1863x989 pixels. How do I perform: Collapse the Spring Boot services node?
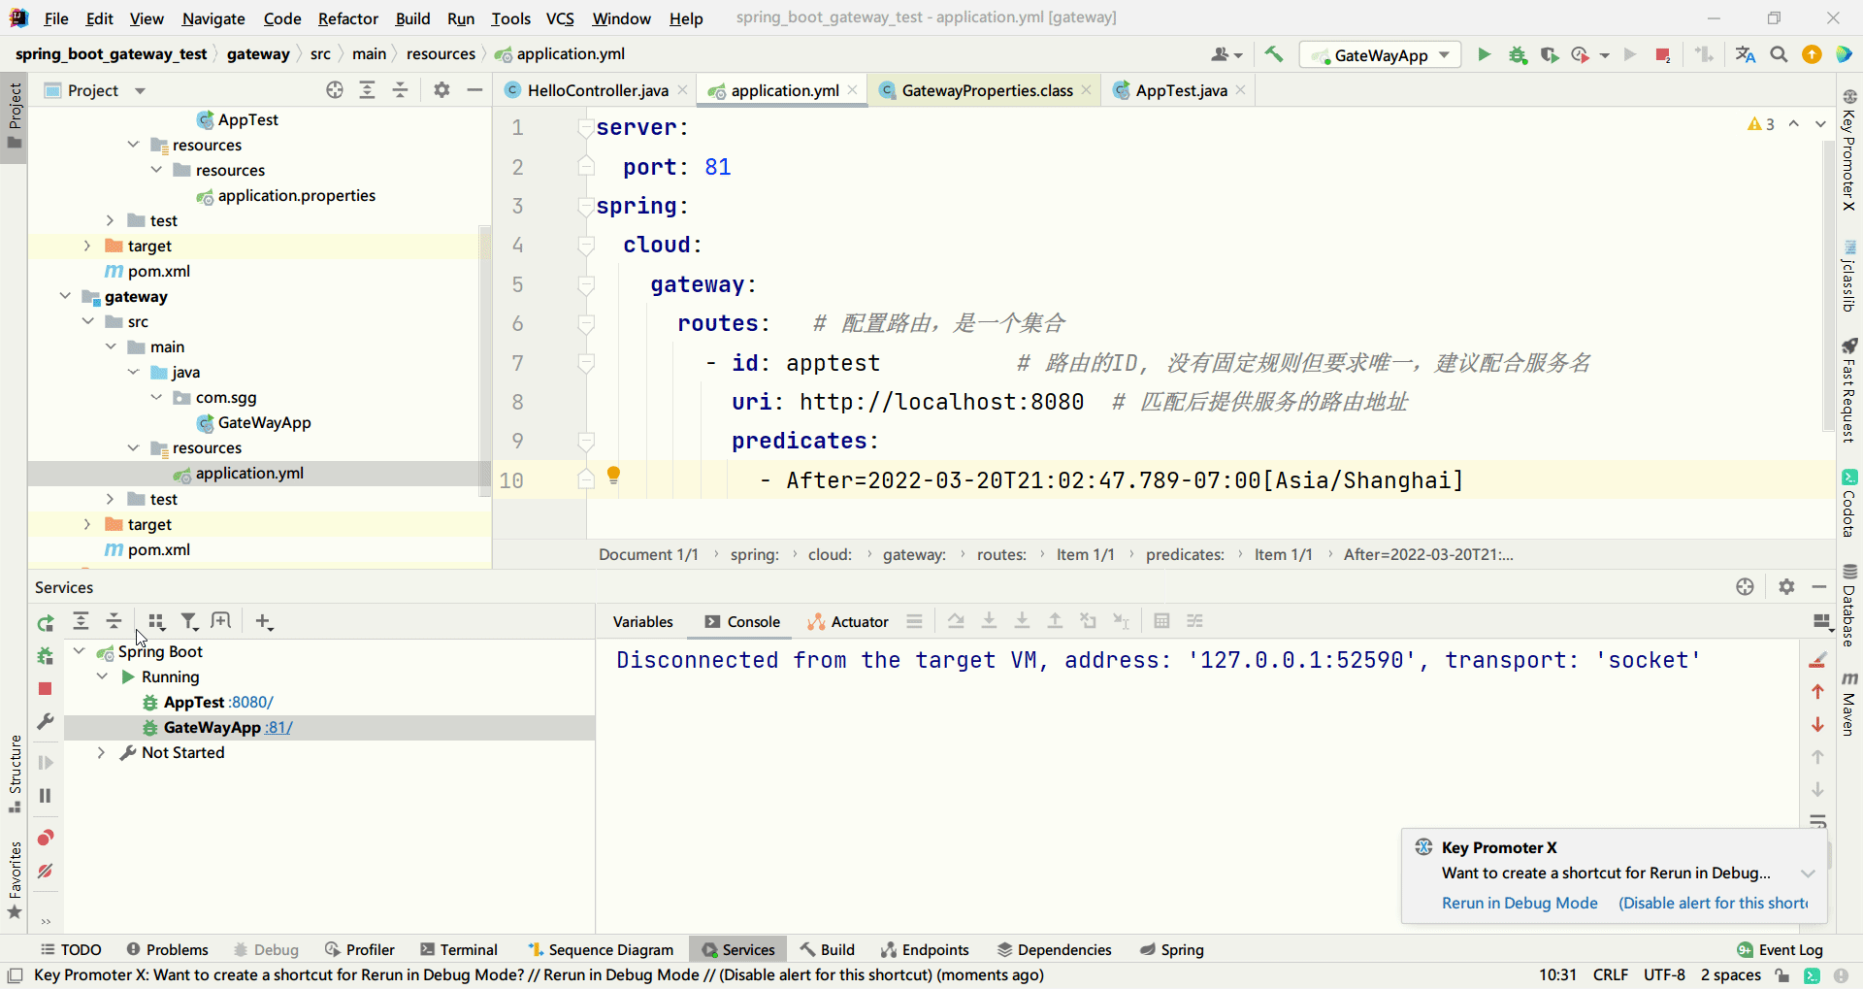(x=80, y=651)
